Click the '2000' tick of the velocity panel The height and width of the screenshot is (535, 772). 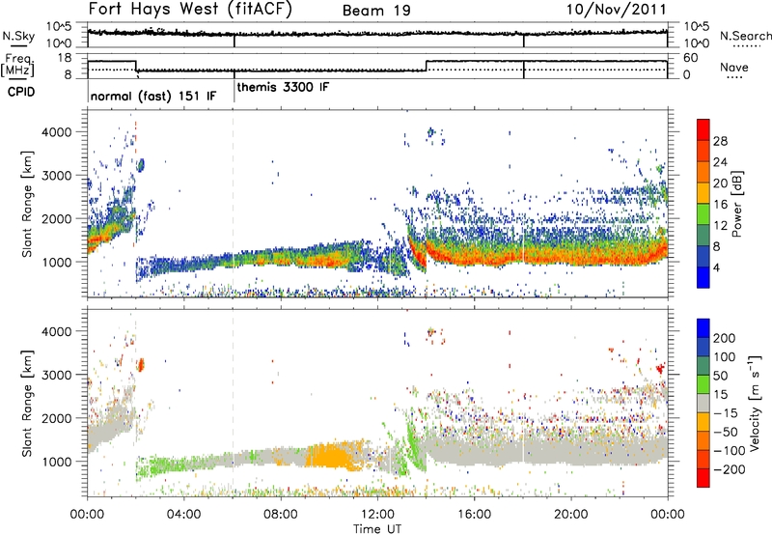click(56, 418)
